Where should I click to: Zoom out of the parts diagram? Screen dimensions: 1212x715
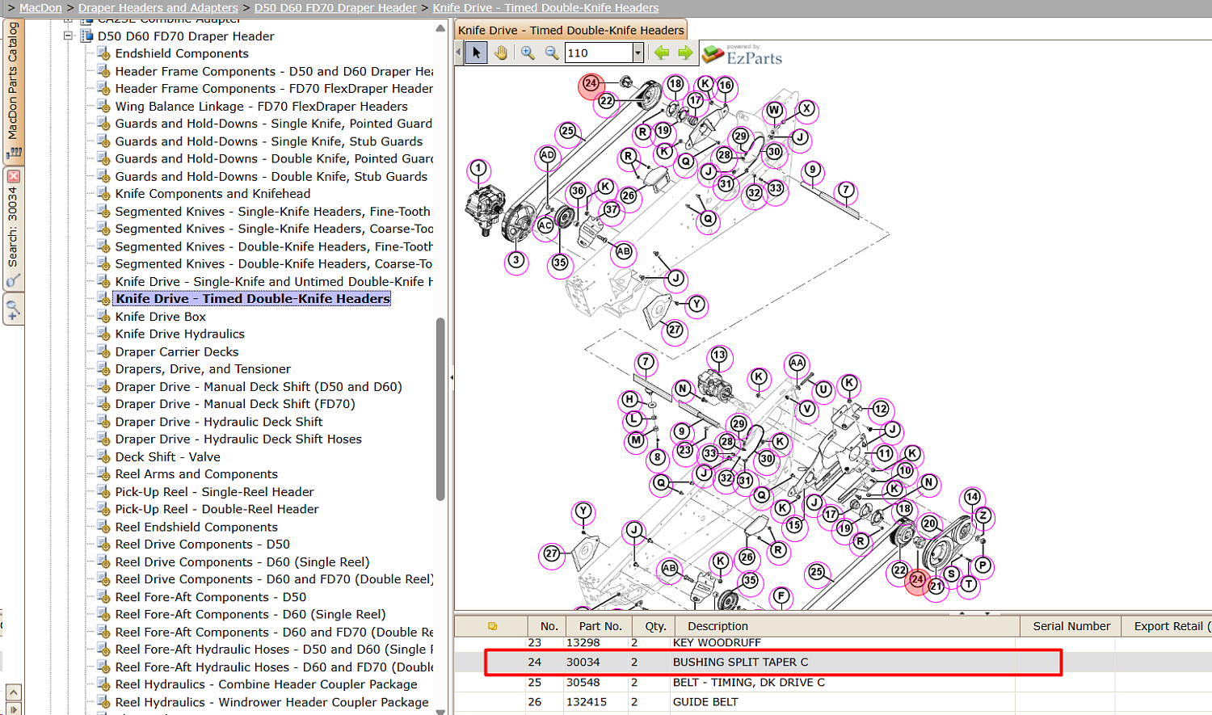click(x=552, y=53)
